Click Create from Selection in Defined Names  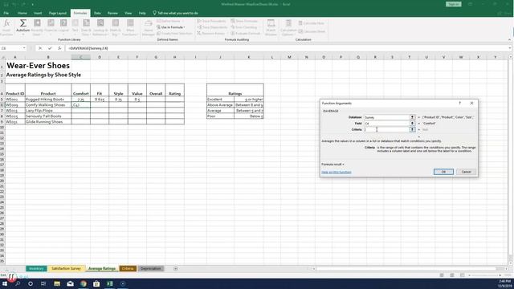[x=174, y=33]
